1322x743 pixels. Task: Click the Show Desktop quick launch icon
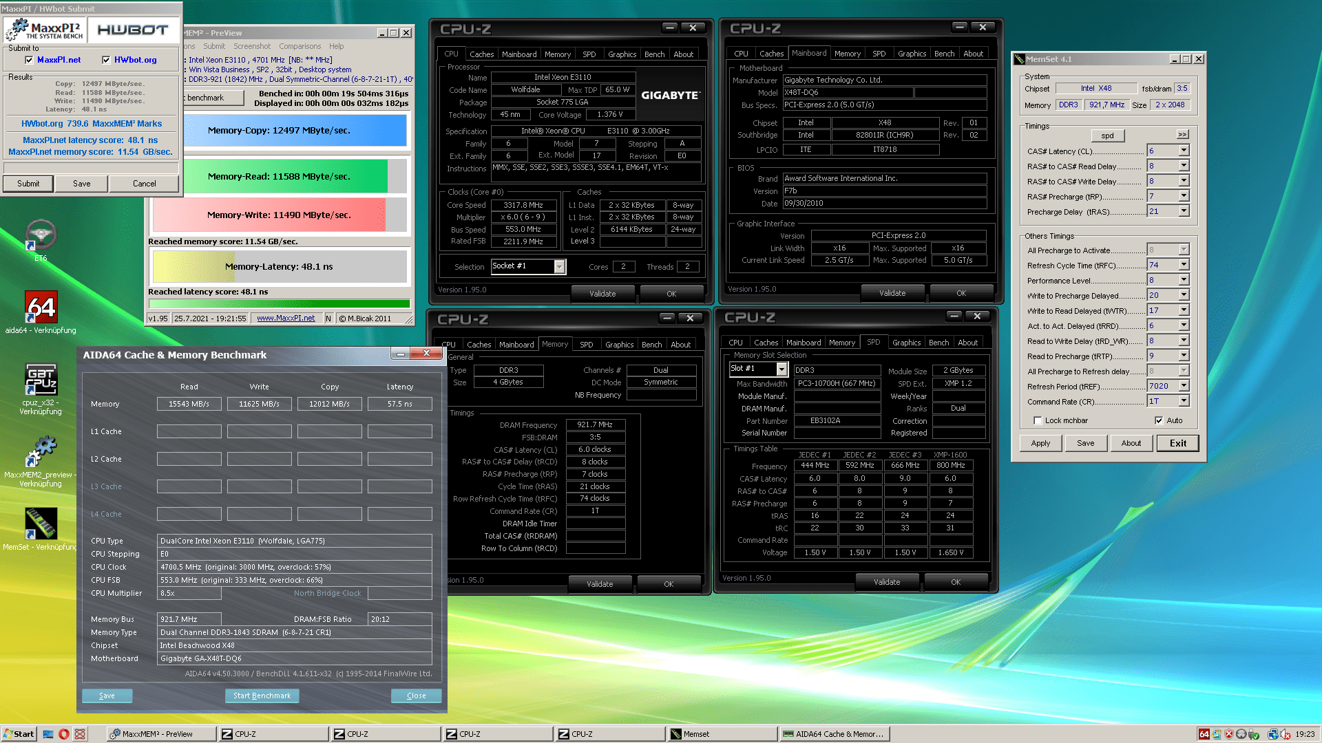coord(48,734)
